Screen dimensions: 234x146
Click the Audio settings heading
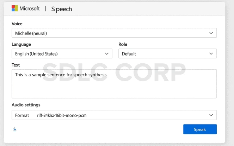(26, 105)
